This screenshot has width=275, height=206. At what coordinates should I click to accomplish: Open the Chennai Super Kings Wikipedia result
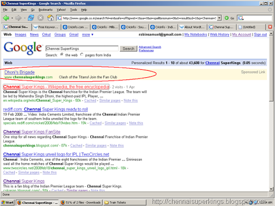click(x=56, y=87)
